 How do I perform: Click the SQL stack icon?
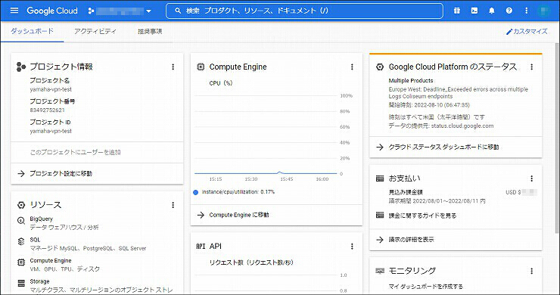[x=21, y=242]
